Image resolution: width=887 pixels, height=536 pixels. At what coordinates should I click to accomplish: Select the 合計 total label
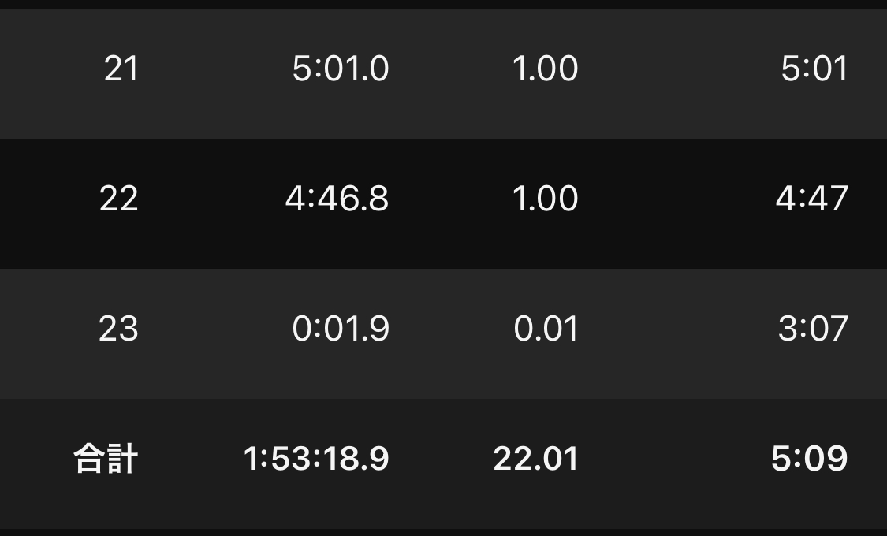106,459
